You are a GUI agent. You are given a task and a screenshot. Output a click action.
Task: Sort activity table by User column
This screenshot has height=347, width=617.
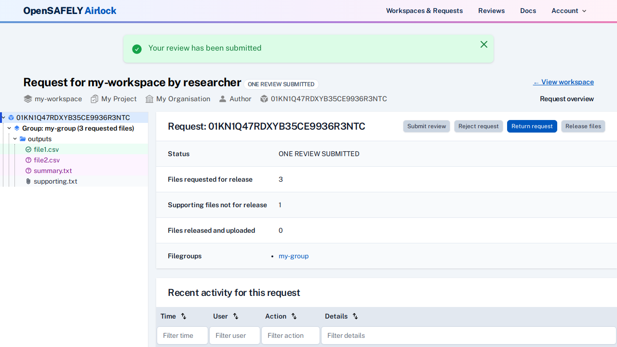[236, 316]
